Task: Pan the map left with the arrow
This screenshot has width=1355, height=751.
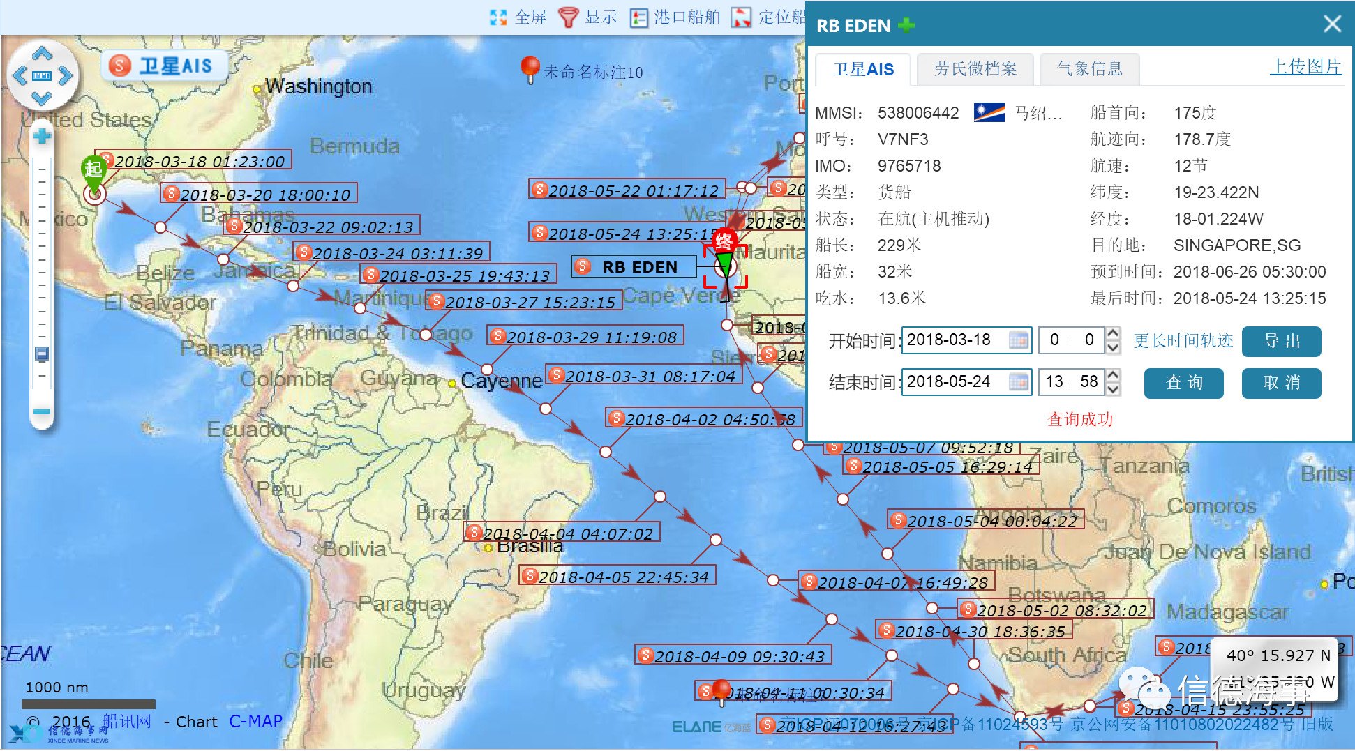Action: (19, 75)
